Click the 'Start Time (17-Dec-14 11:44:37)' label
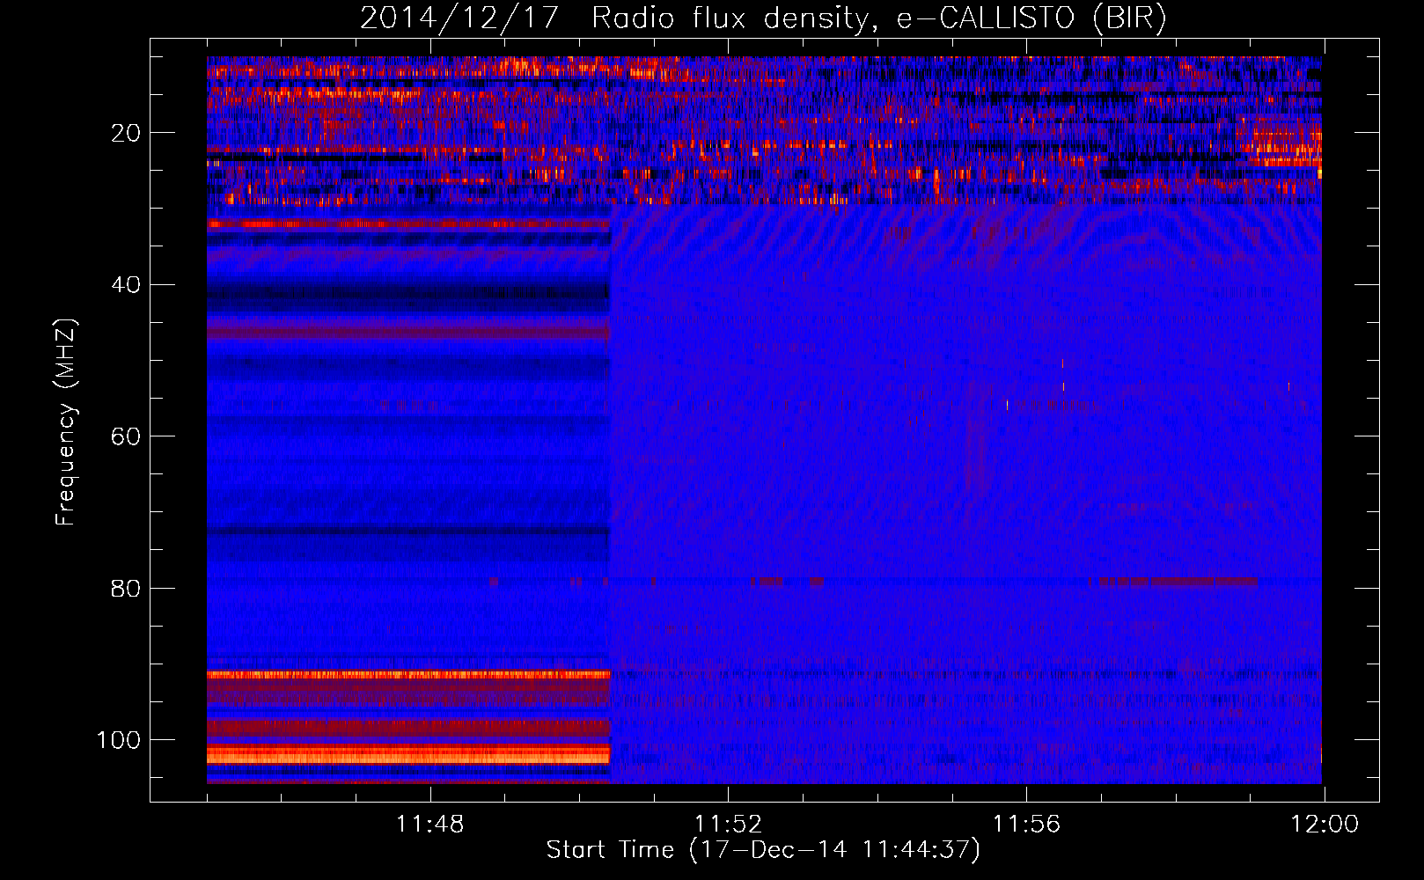 (x=763, y=850)
